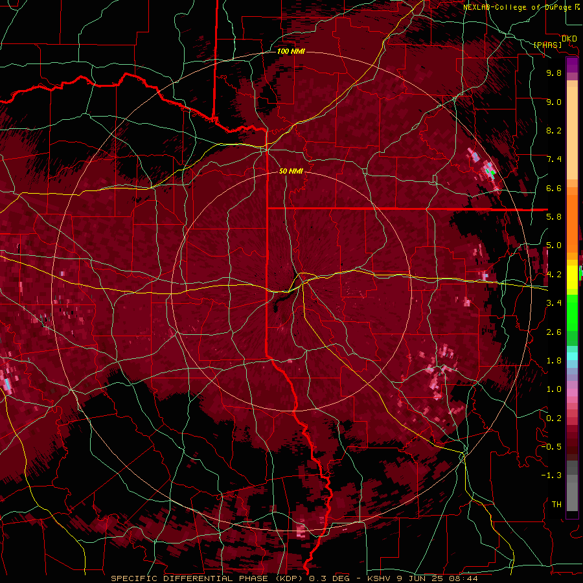Click the KSHV radar site identifier

[380, 578]
